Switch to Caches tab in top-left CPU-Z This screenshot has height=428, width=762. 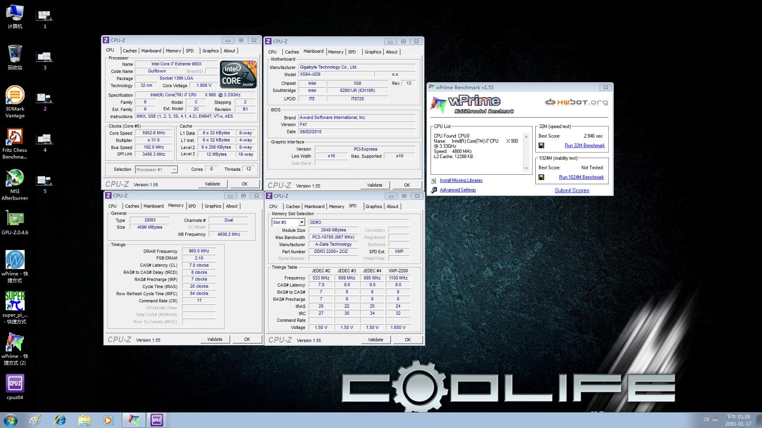[x=129, y=51]
